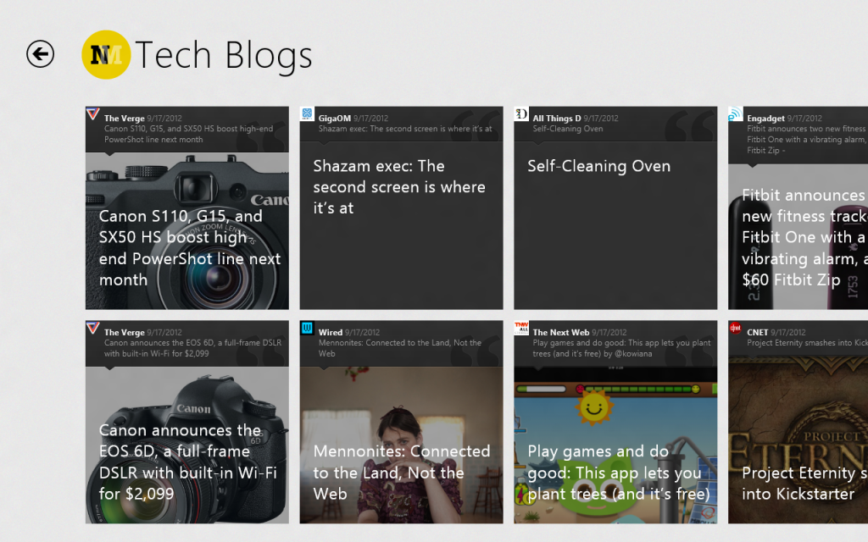Image resolution: width=868 pixels, height=542 pixels.
Task: Click the "Play games and do good" header summary
Action: 621,348
